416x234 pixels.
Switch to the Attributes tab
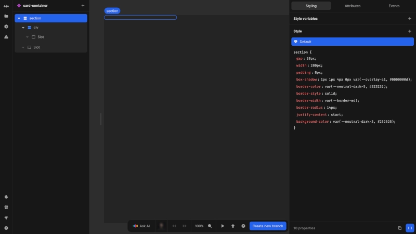[x=353, y=6]
